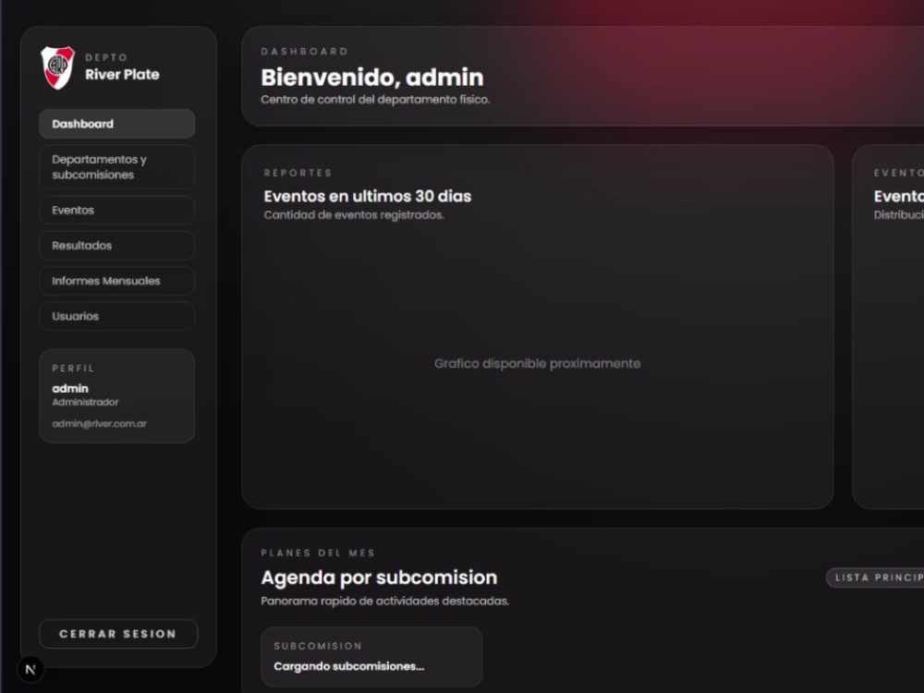Click the REPORTES section label
Image resolution: width=924 pixels, height=693 pixels.
tap(298, 173)
